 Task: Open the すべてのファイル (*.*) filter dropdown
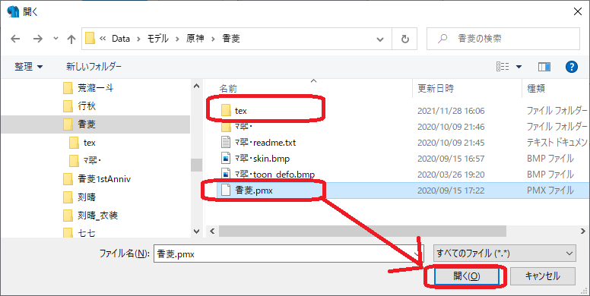click(504, 253)
